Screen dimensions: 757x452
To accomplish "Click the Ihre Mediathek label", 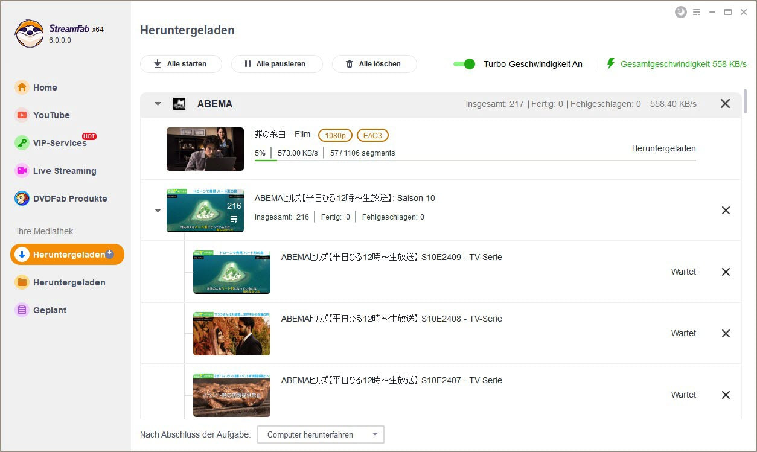I will pyautogui.click(x=45, y=231).
